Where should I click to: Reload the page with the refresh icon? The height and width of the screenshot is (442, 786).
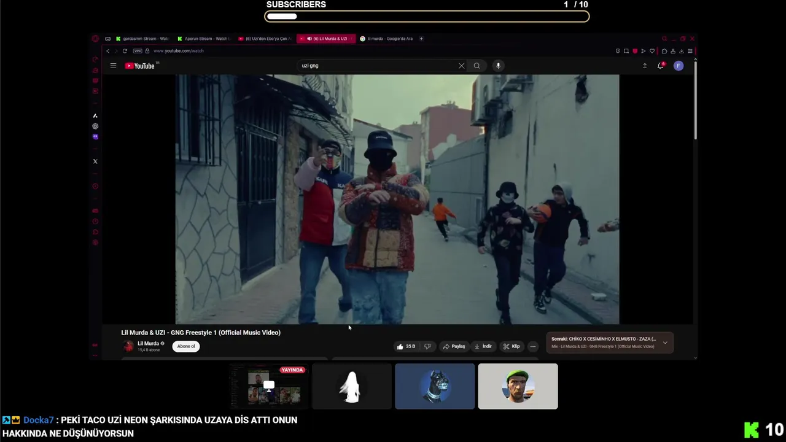pos(125,51)
